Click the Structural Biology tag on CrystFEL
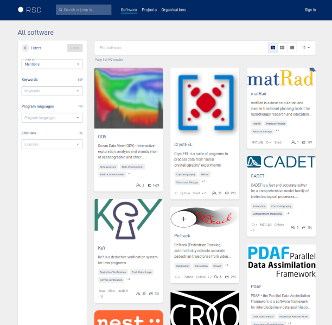The width and height of the screenshot is (332, 325). tap(187, 182)
